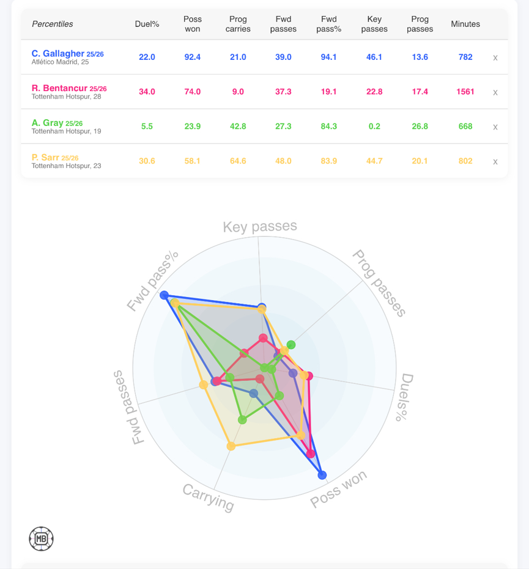Remove P. Sarr row with x
The height and width of the screenshot is (569, 529).
pos(495,161)
